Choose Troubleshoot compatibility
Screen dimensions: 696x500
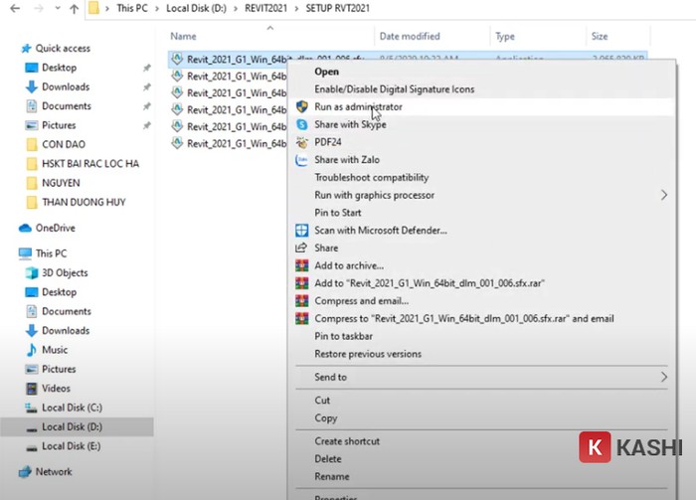(x=372, y=178)
